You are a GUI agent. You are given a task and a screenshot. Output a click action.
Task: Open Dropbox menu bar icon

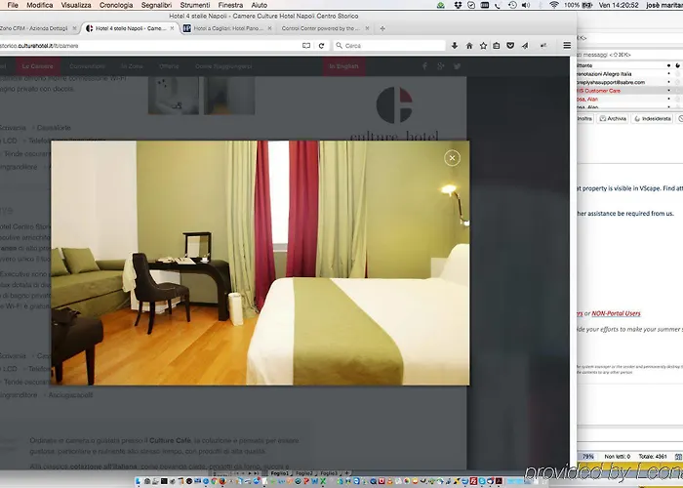[458, 5]
